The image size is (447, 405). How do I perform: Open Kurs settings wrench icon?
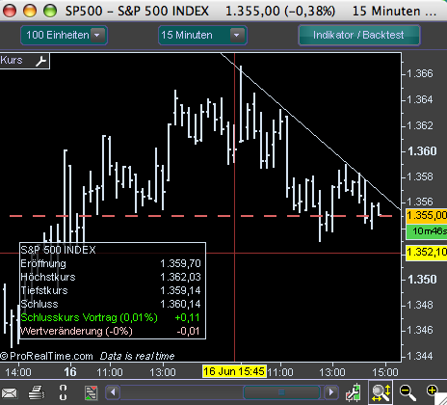(41, 61)
